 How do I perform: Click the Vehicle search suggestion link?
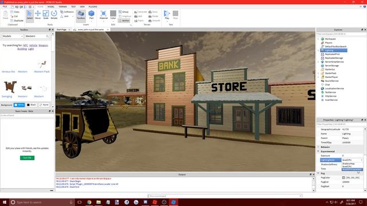[33, 45]
